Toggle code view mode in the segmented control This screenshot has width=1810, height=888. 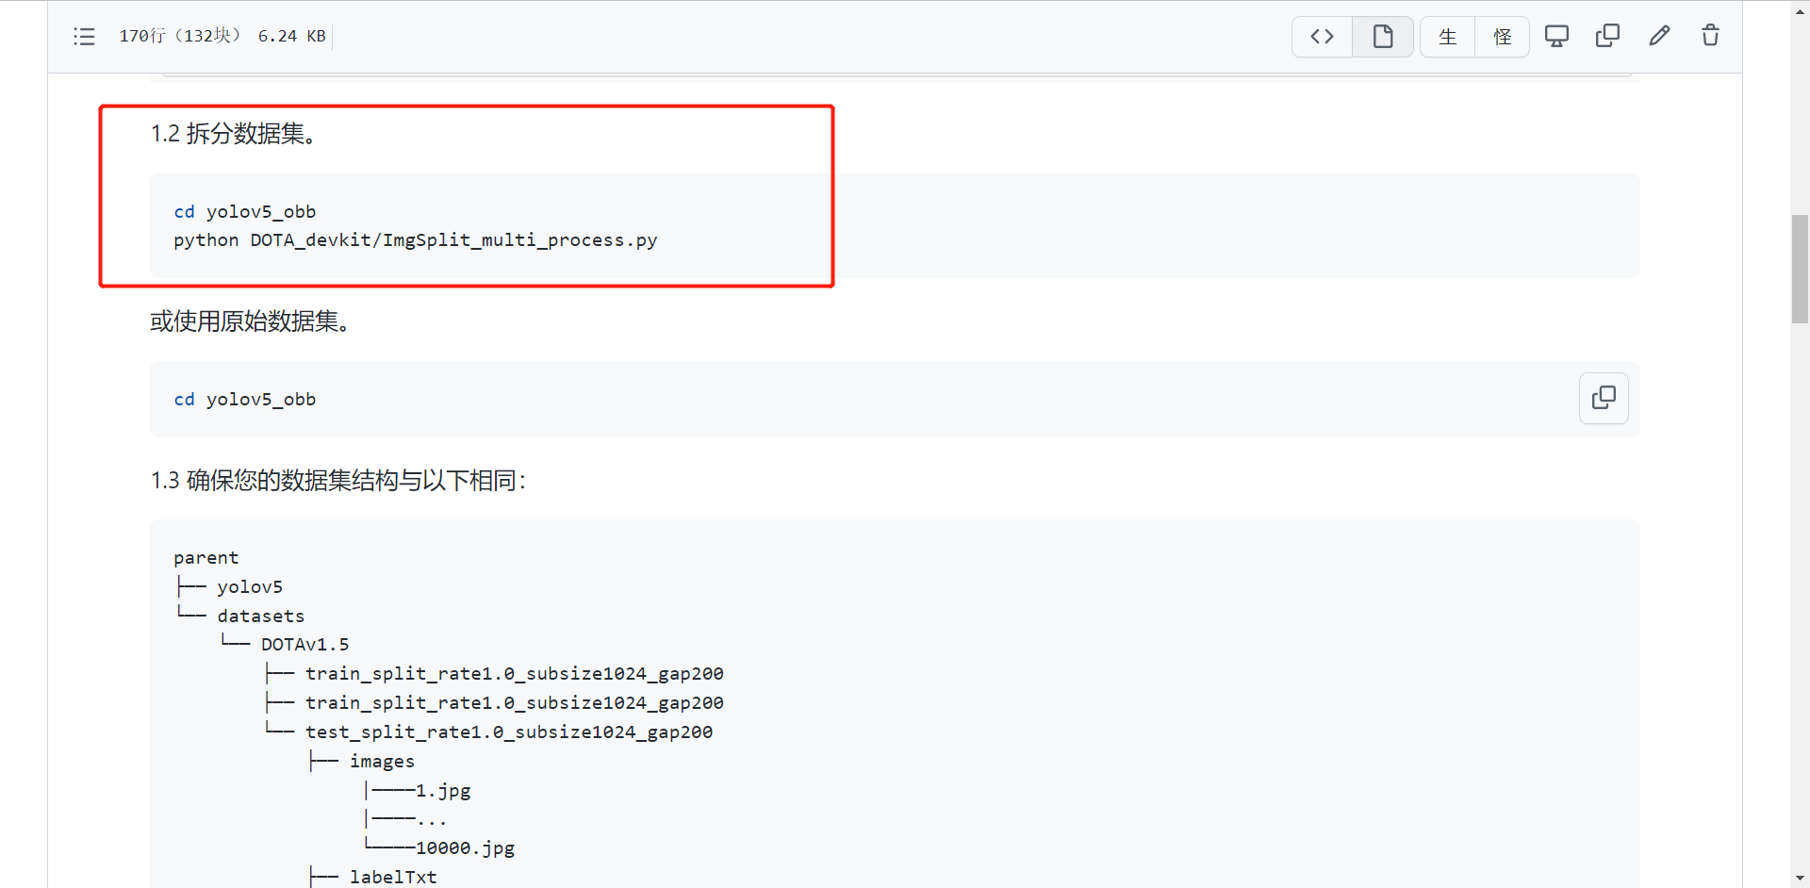click(x=1322, y=36)
